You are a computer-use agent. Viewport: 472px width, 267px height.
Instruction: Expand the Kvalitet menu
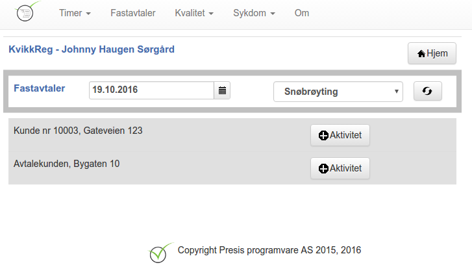click(x=194, y=13)
